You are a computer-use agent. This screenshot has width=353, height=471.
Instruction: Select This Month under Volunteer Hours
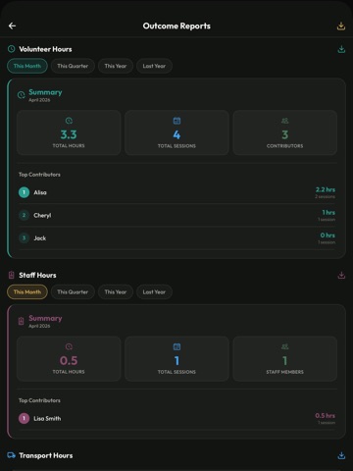click(27, 66)
